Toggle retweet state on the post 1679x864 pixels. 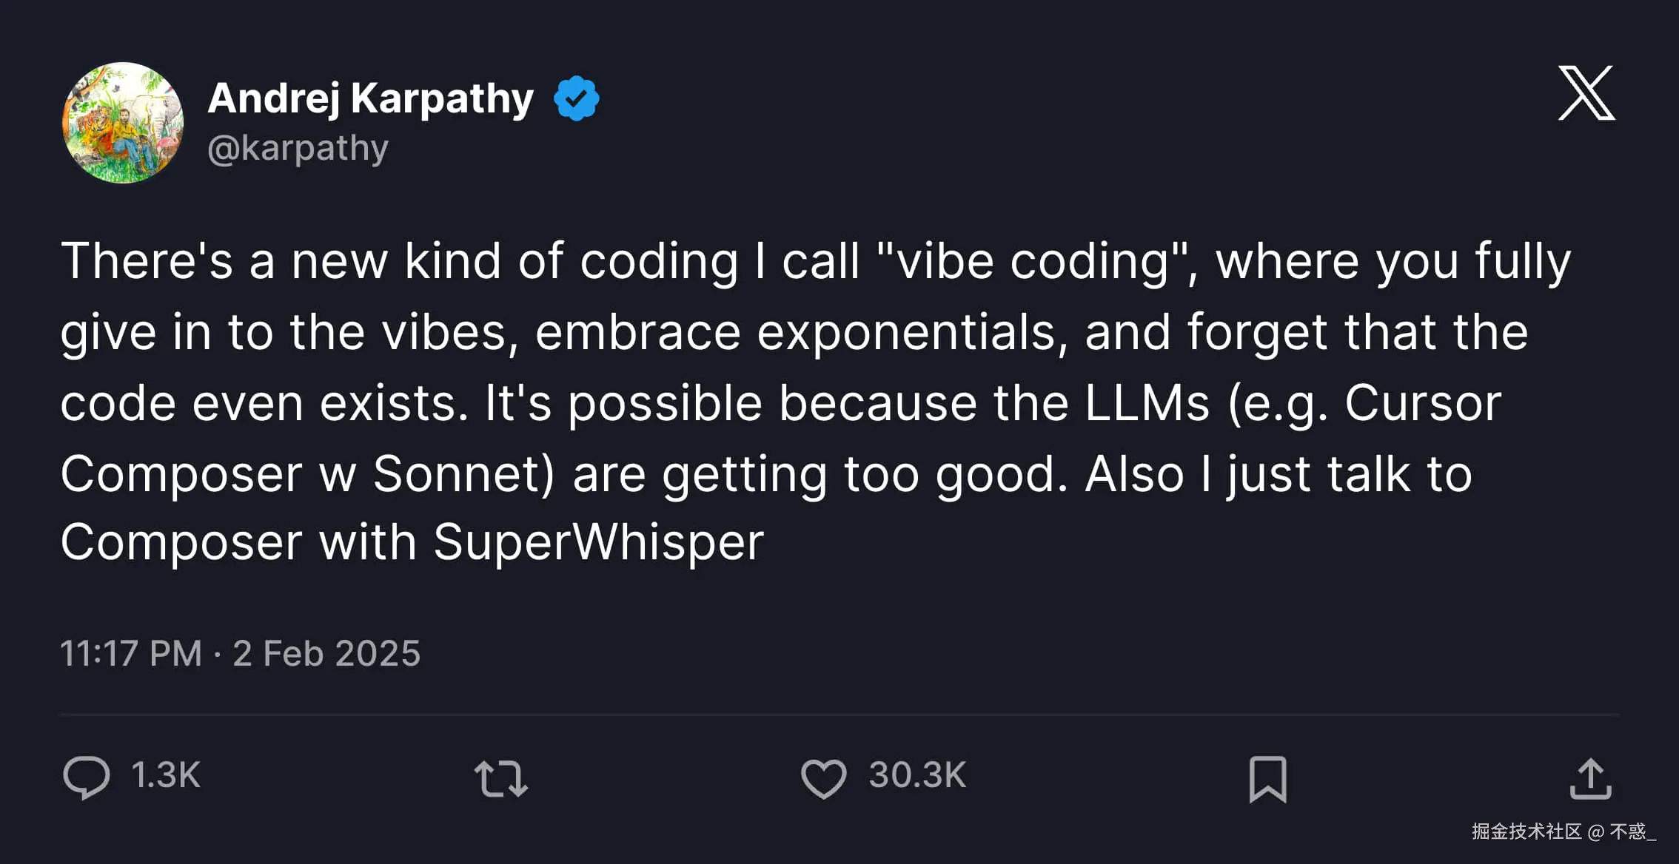pyautogui.click(x=500, y=779)
